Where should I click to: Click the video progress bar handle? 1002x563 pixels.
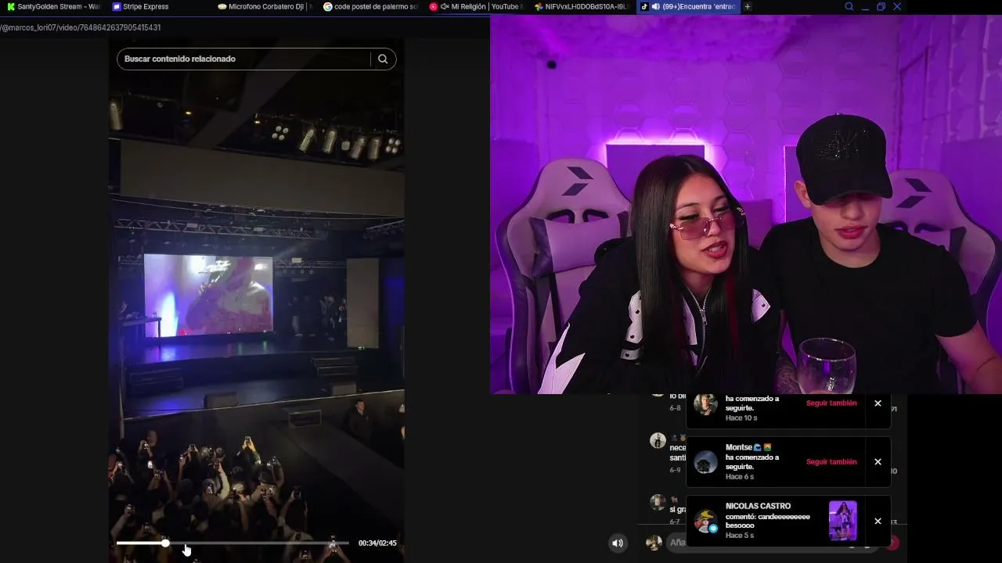pos(165,543)
